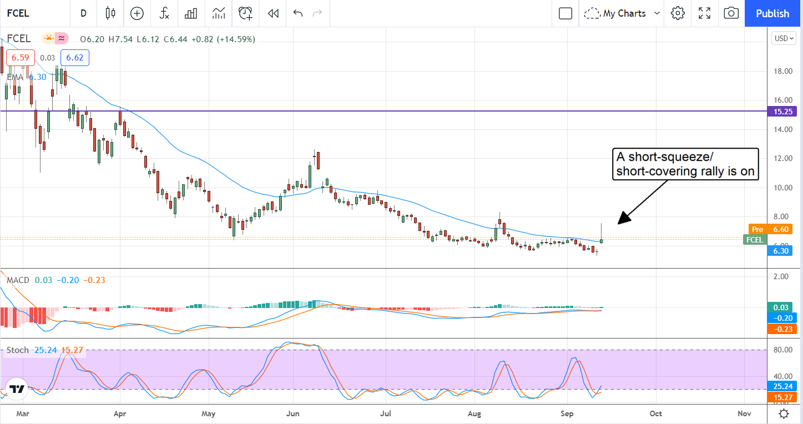Click the compare or add symbol icon
The image size is (803, 424).
click(x=137, y=13)
